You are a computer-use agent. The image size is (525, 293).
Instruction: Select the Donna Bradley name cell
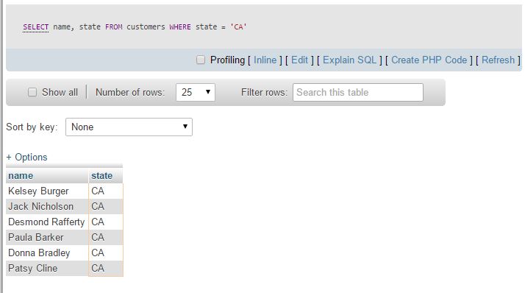pos(47,253)
